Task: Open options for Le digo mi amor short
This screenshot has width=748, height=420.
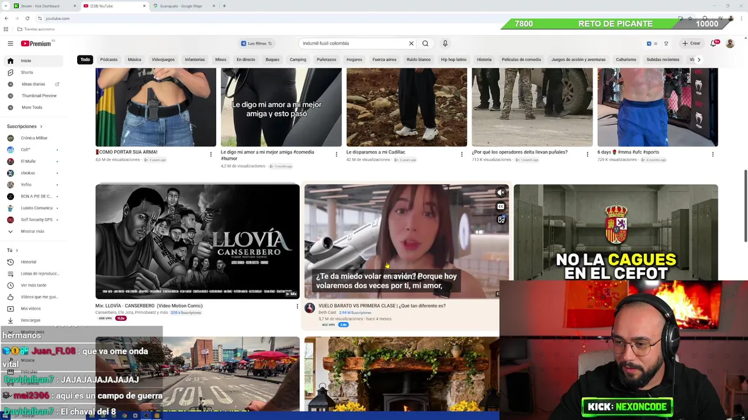Action: 336,154
